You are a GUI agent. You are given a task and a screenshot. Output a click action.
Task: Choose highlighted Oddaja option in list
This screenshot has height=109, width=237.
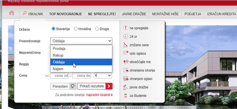[x=81, y=62]
